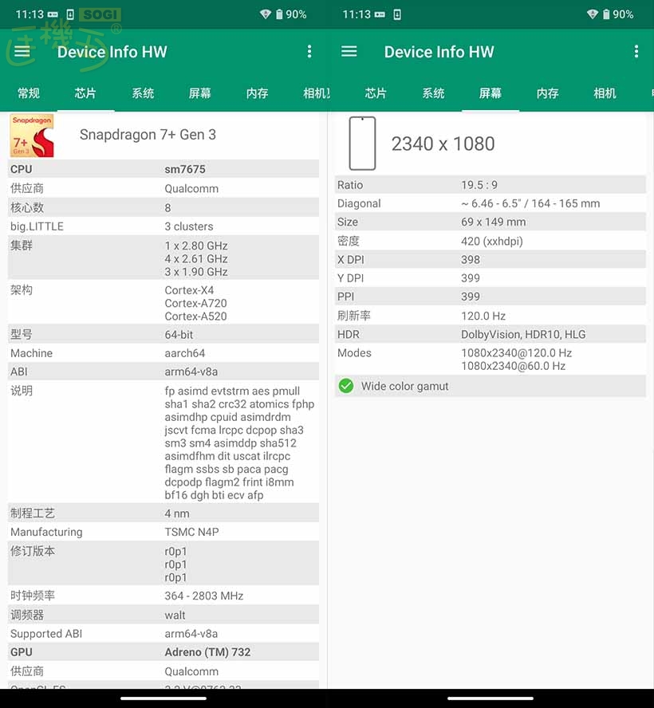This screenshot has height=708, width=654.
Task: Tap the 时钟频率 364 - 2803 MHz row
Action: point(163,596)
